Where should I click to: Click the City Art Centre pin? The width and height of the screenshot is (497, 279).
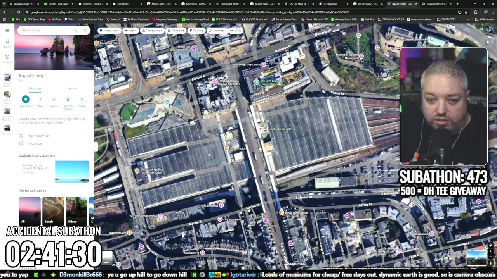[220, 219]
